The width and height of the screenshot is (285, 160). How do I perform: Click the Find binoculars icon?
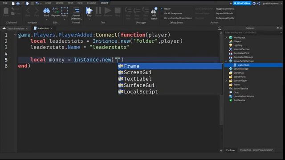pos(46,11)
